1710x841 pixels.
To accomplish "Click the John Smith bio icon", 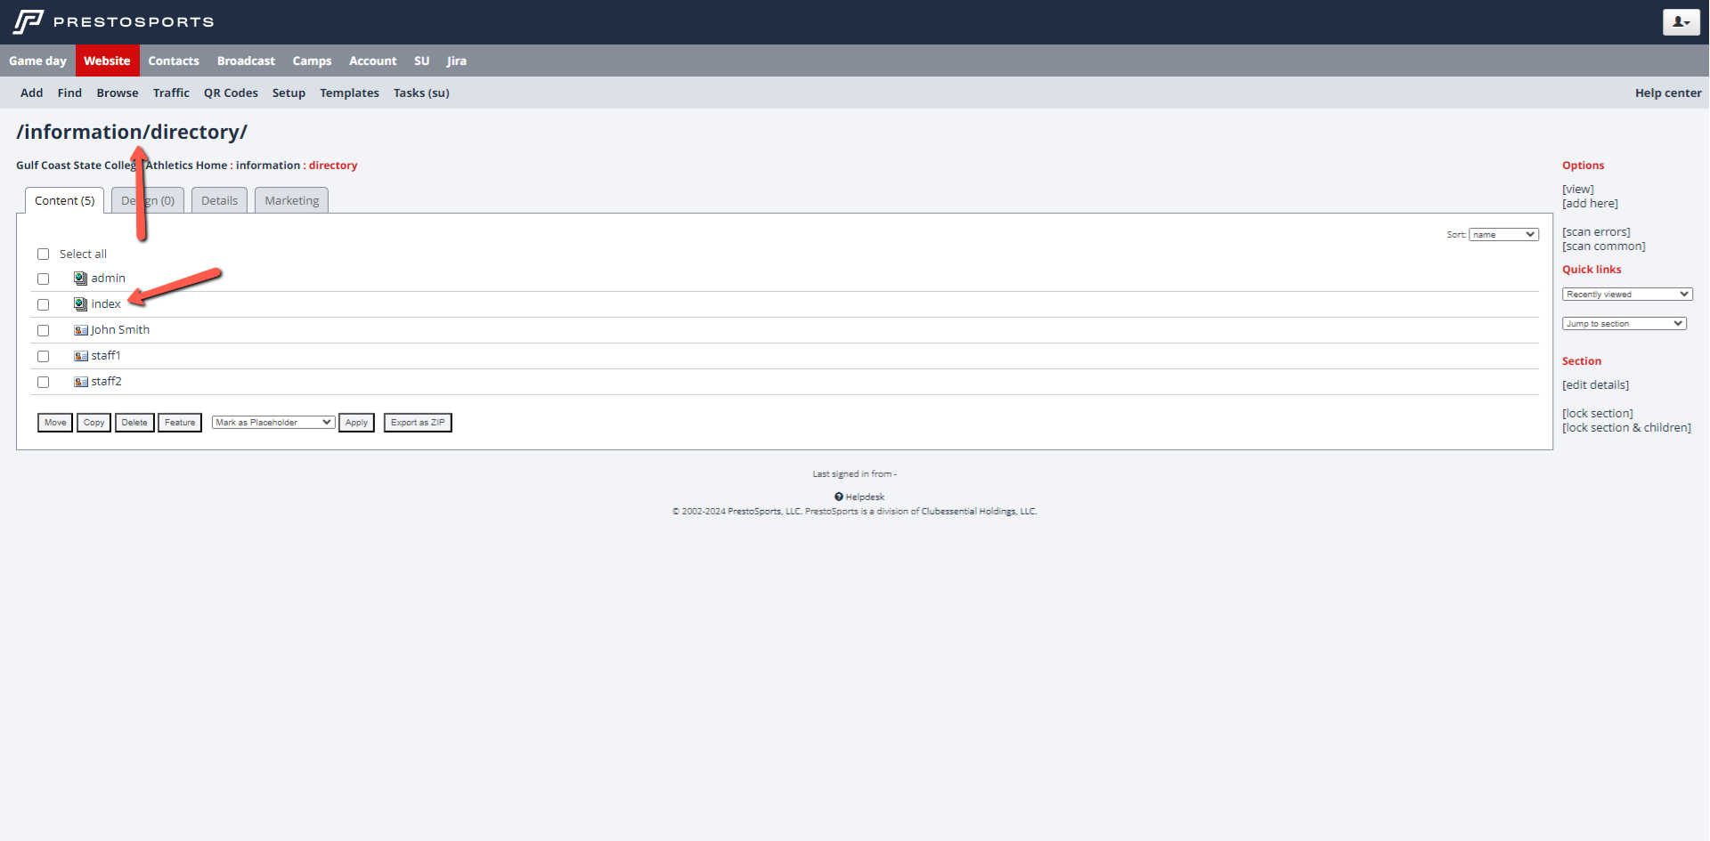I will [80, 330].
